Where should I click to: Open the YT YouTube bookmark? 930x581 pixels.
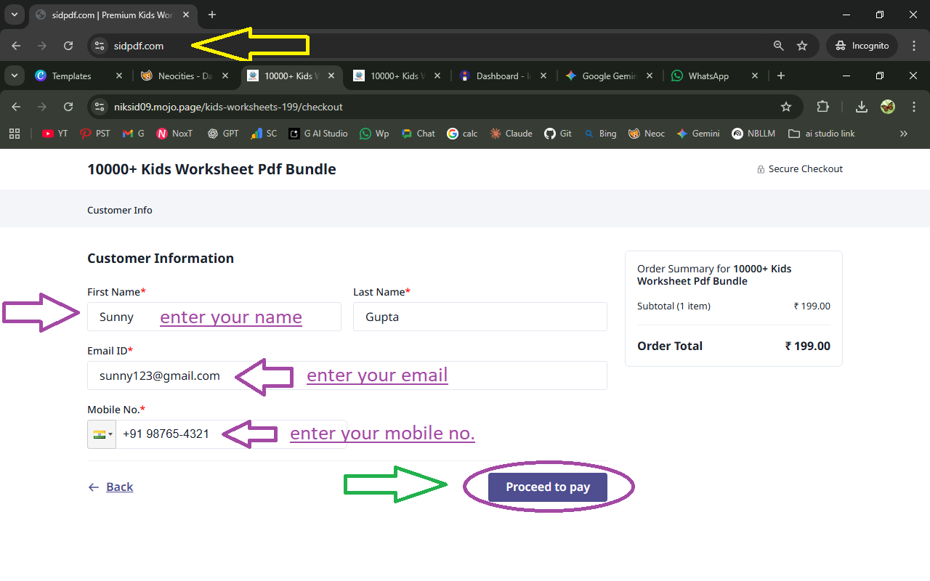click(x=54, y=134)
